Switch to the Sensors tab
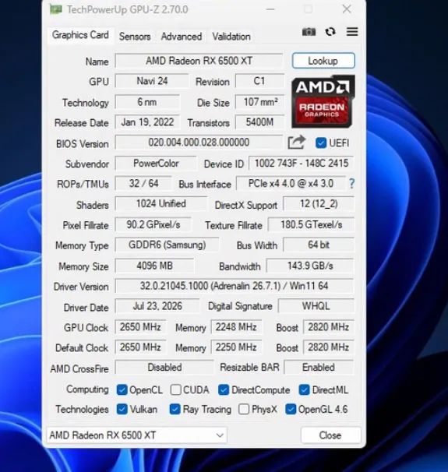The width and height of the screenshot is (448, 472). coord(135,37)
